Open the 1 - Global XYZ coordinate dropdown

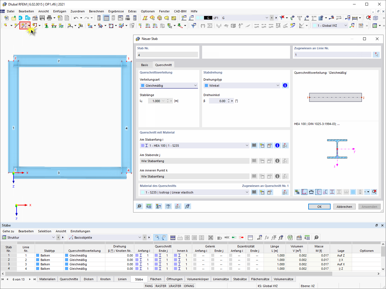point(330,26)
